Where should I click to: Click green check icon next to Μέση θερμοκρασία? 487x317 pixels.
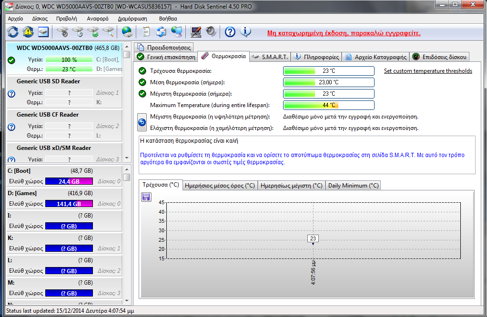142,82
